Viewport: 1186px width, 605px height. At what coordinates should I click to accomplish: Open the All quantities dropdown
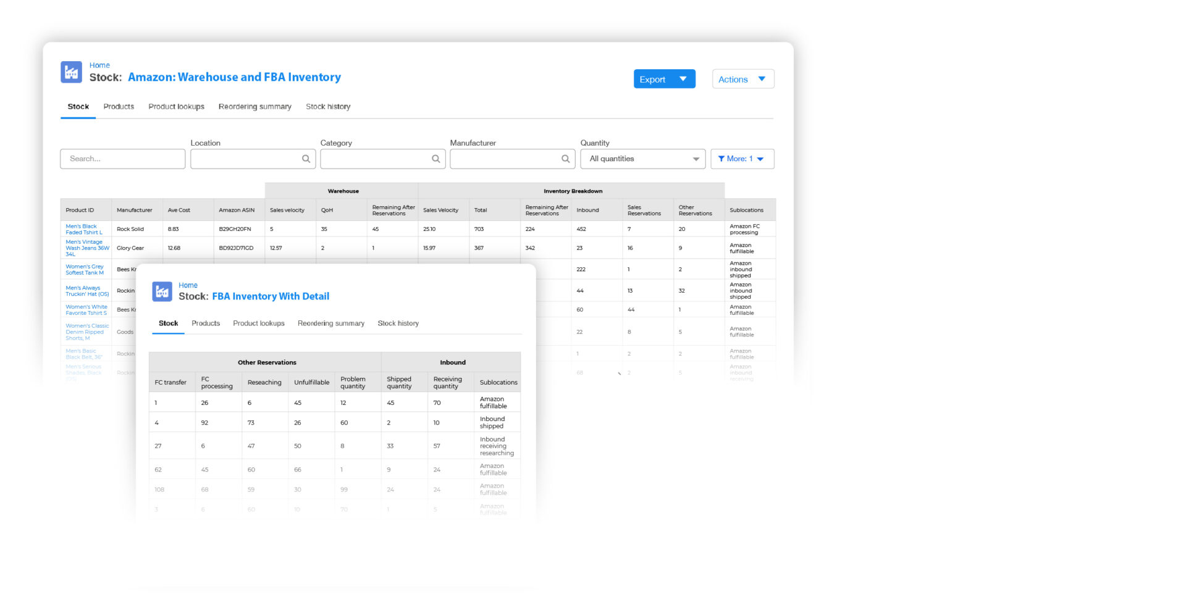[x=642, y=159]
